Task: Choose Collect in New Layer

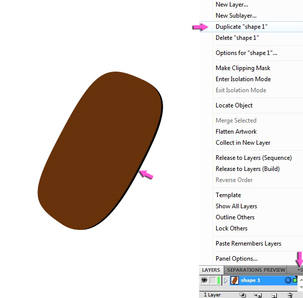Action: 243,143
